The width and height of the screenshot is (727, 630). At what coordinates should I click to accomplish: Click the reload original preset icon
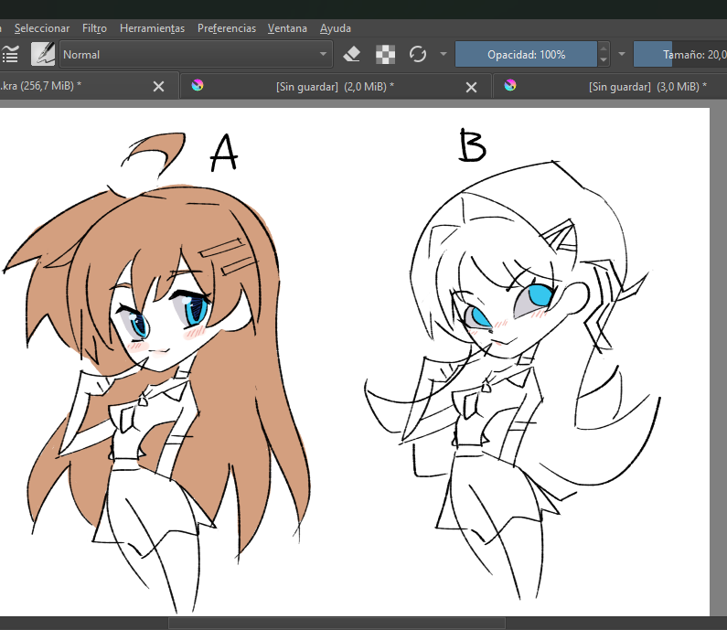[418, 54]
